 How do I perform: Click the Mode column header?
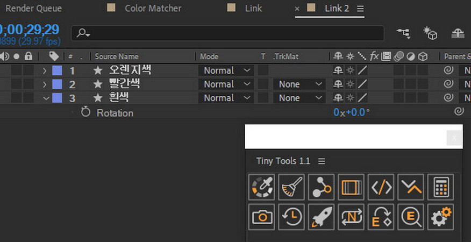209,56
